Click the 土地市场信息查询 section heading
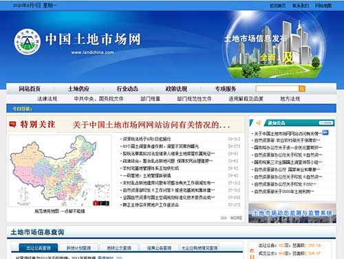 click(37, 232)
